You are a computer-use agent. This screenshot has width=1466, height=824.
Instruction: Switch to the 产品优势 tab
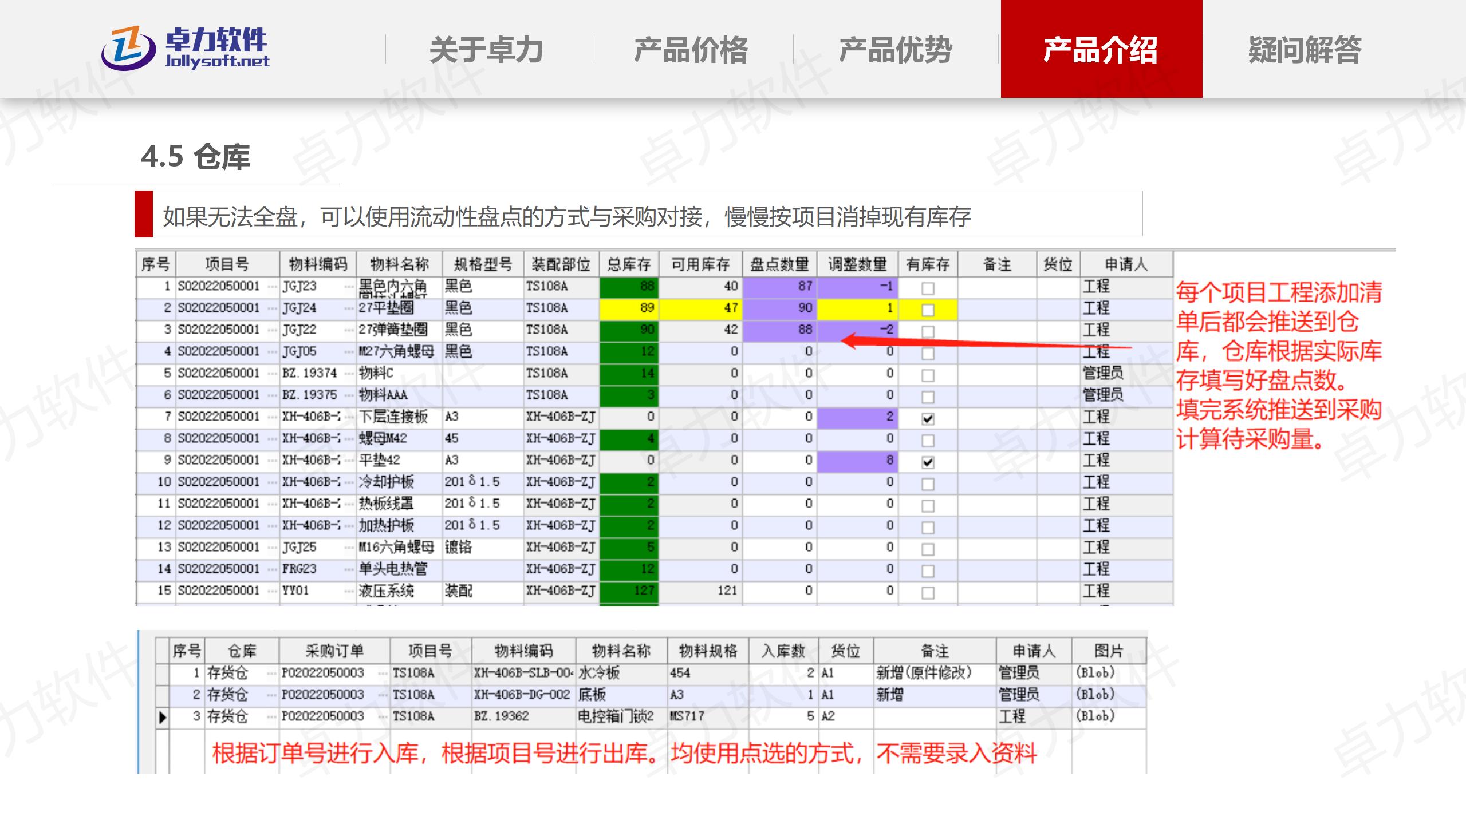click(896, 49)
